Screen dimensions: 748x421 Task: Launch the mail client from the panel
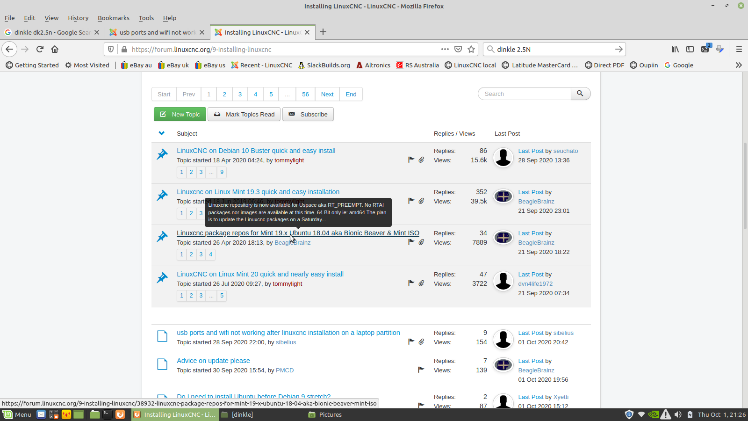(41, 414)
